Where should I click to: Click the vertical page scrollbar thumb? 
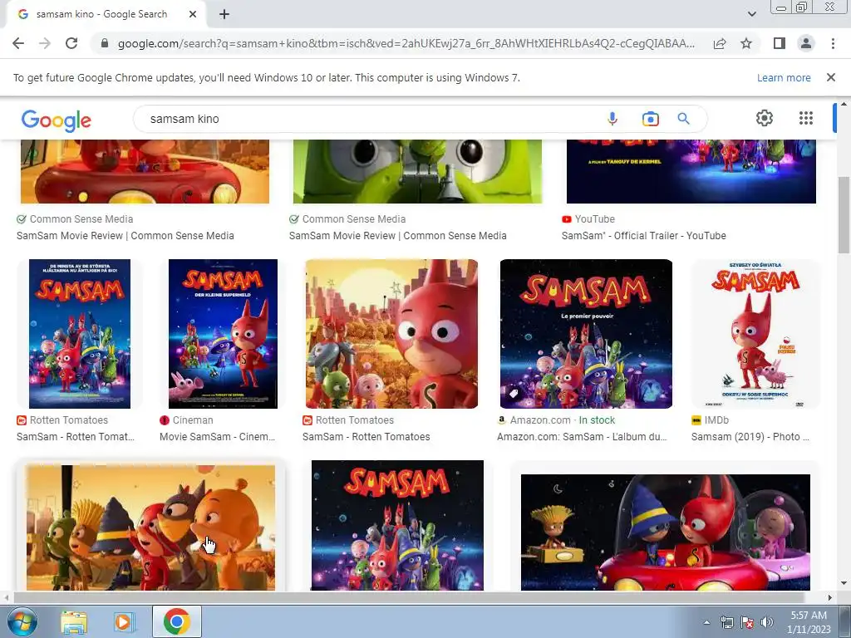tap(844, 214)
